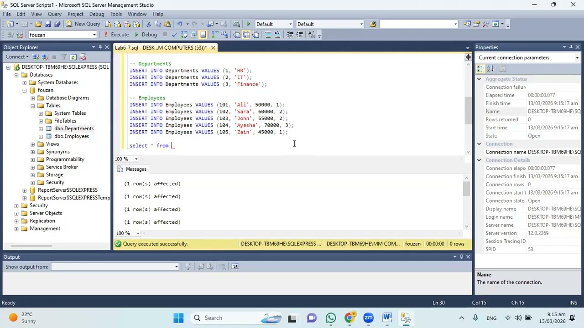Screen dimensions: 584x328
Task: Open the Connect dropdown in Object Explorer
Action: coord(17,57)
